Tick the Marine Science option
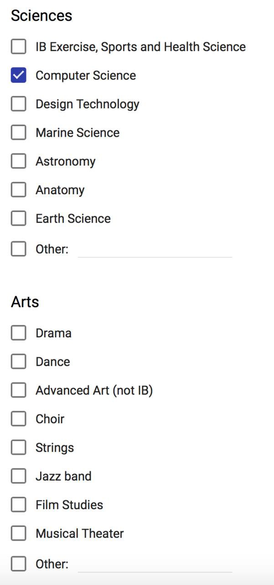This screenshot has width=274, height=585. [x=18, y=133]
